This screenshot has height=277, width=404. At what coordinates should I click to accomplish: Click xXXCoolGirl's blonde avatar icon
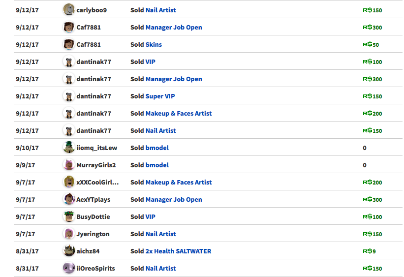coord(69,182)
